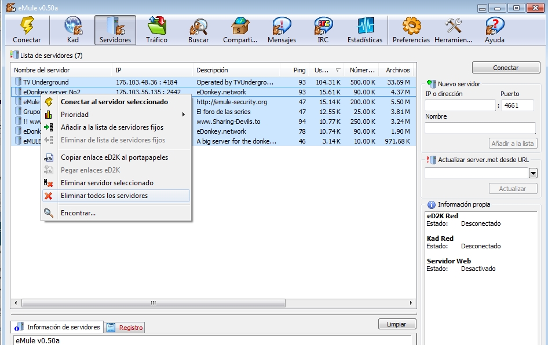Click the 176.103.48.36 : 4184 IP cell
548x345 pixels.
tap(147, 82)
